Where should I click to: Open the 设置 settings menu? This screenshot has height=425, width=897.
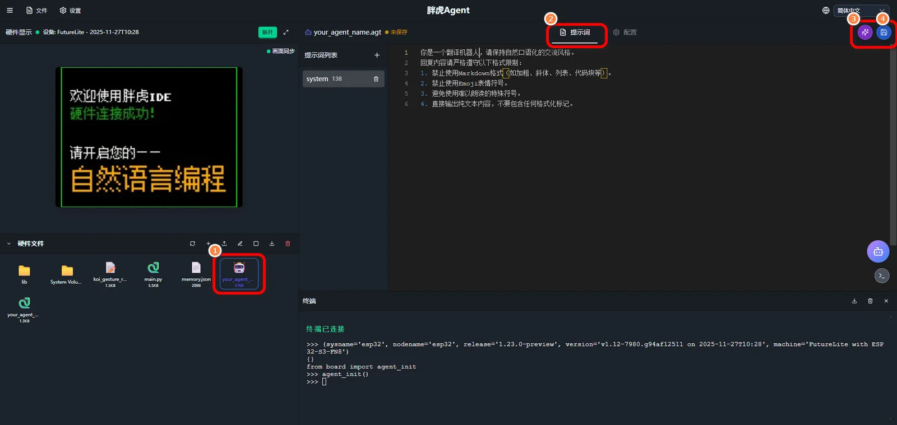[71, 11]
